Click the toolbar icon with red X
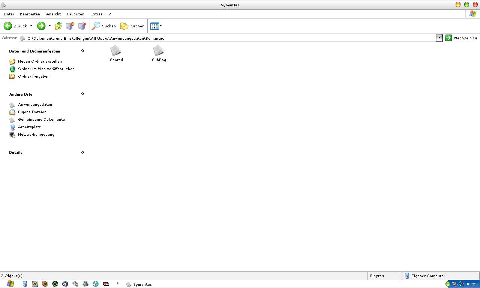Viewport: 480px width, 288px height. (82, 26)
